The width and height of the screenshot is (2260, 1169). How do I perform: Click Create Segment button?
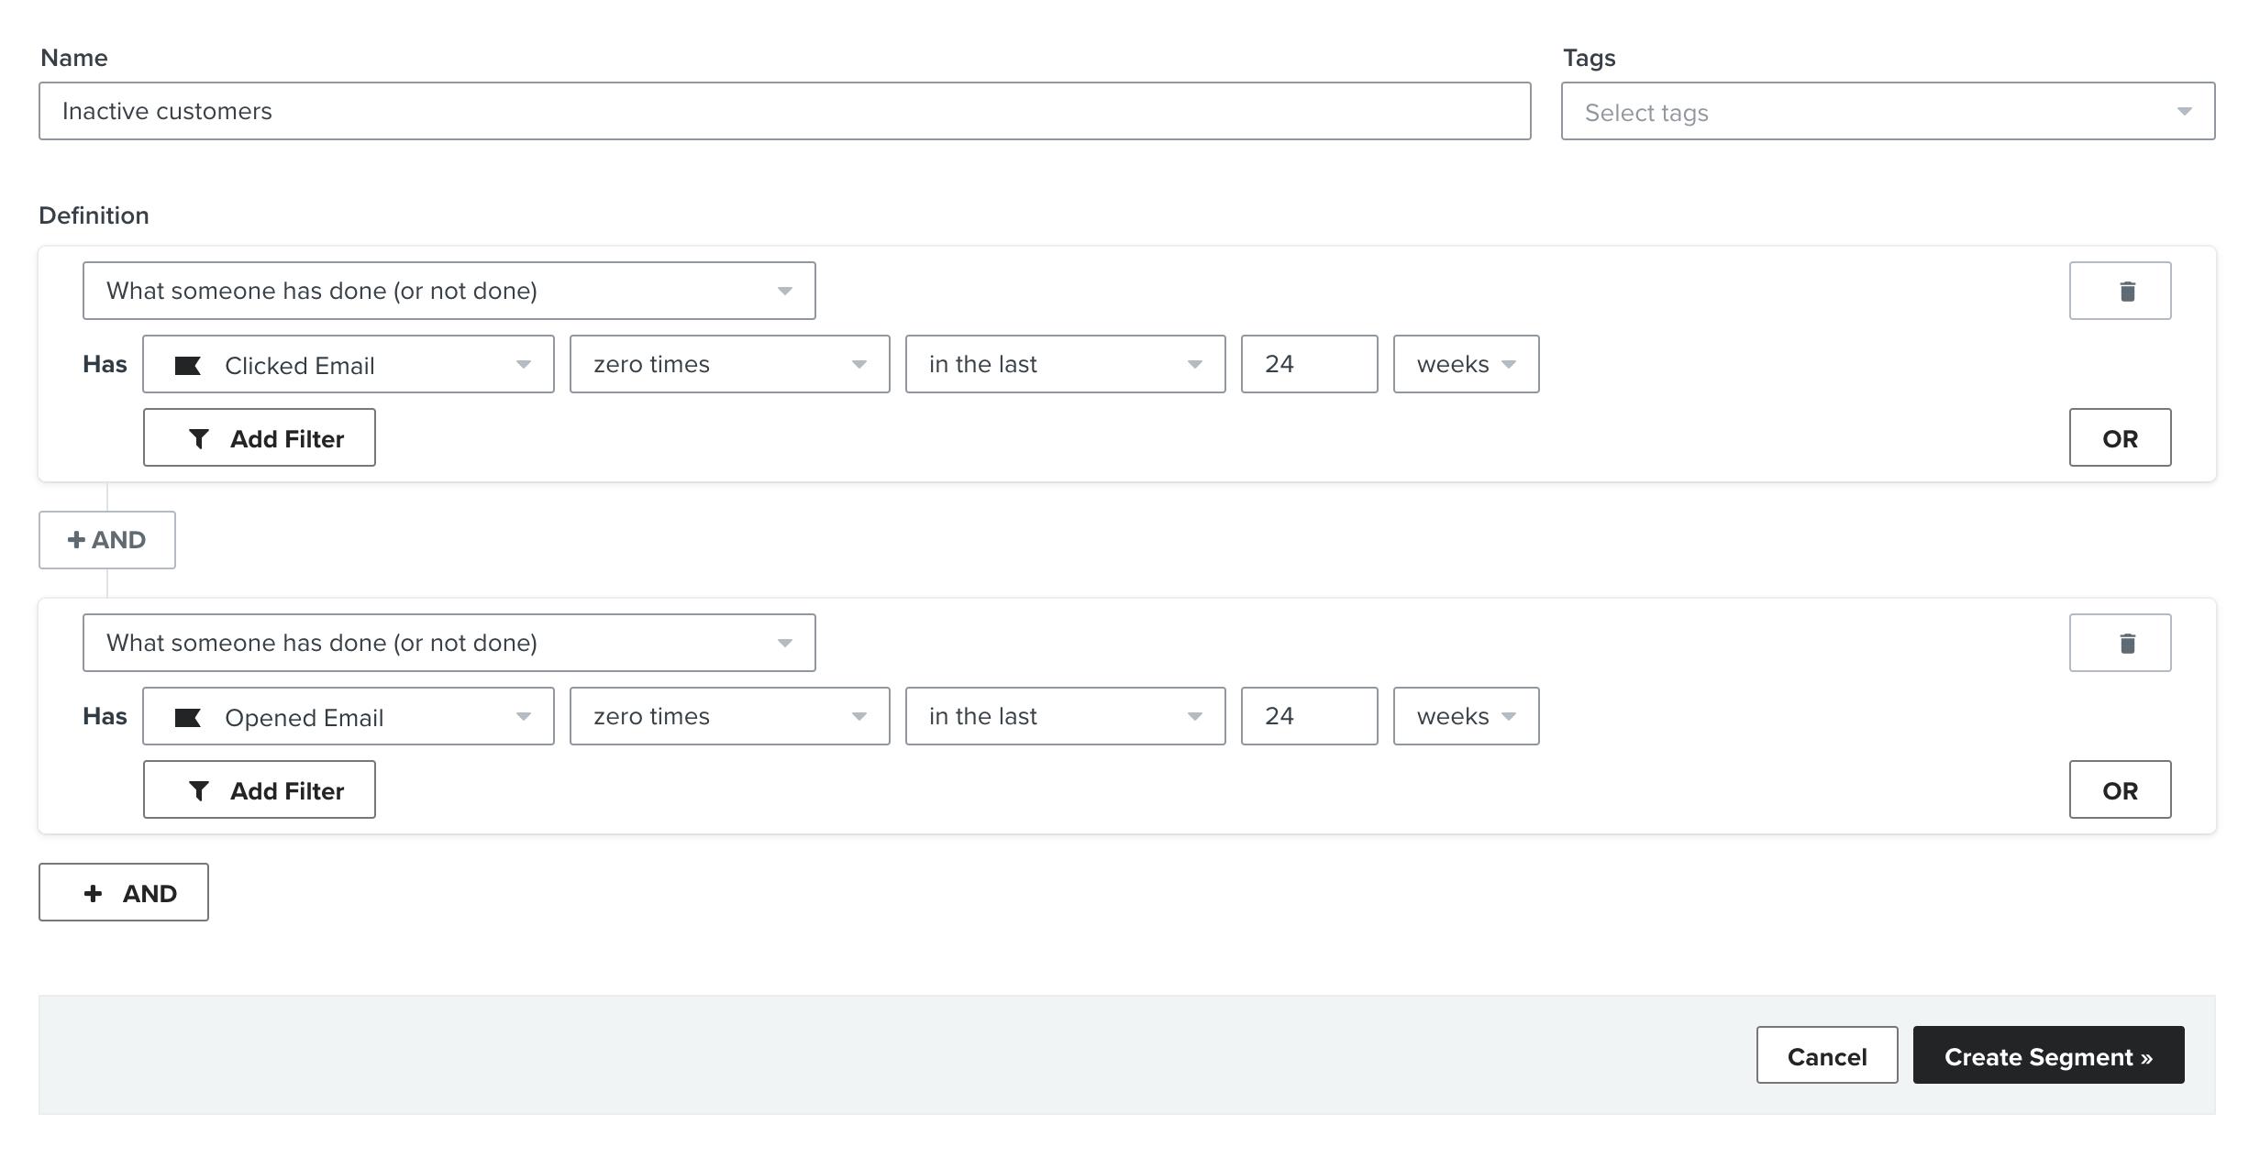[2047, 1055]
